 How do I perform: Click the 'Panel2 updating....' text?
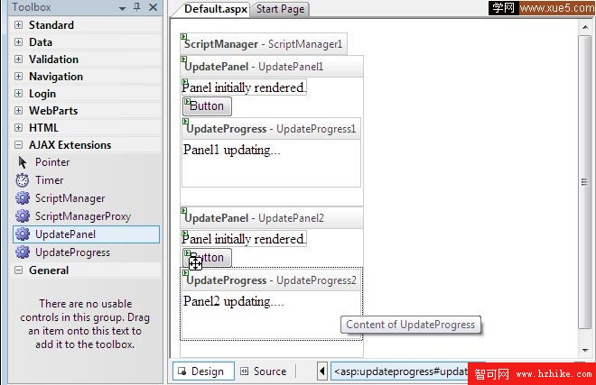pyautogui.click(x=233, y=302)
